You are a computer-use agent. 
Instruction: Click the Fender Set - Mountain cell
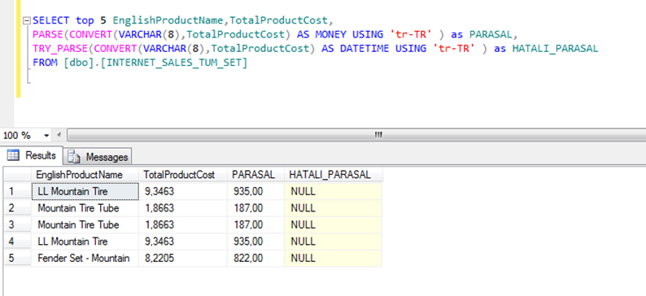pyautogui.click(x=85, y=258)
